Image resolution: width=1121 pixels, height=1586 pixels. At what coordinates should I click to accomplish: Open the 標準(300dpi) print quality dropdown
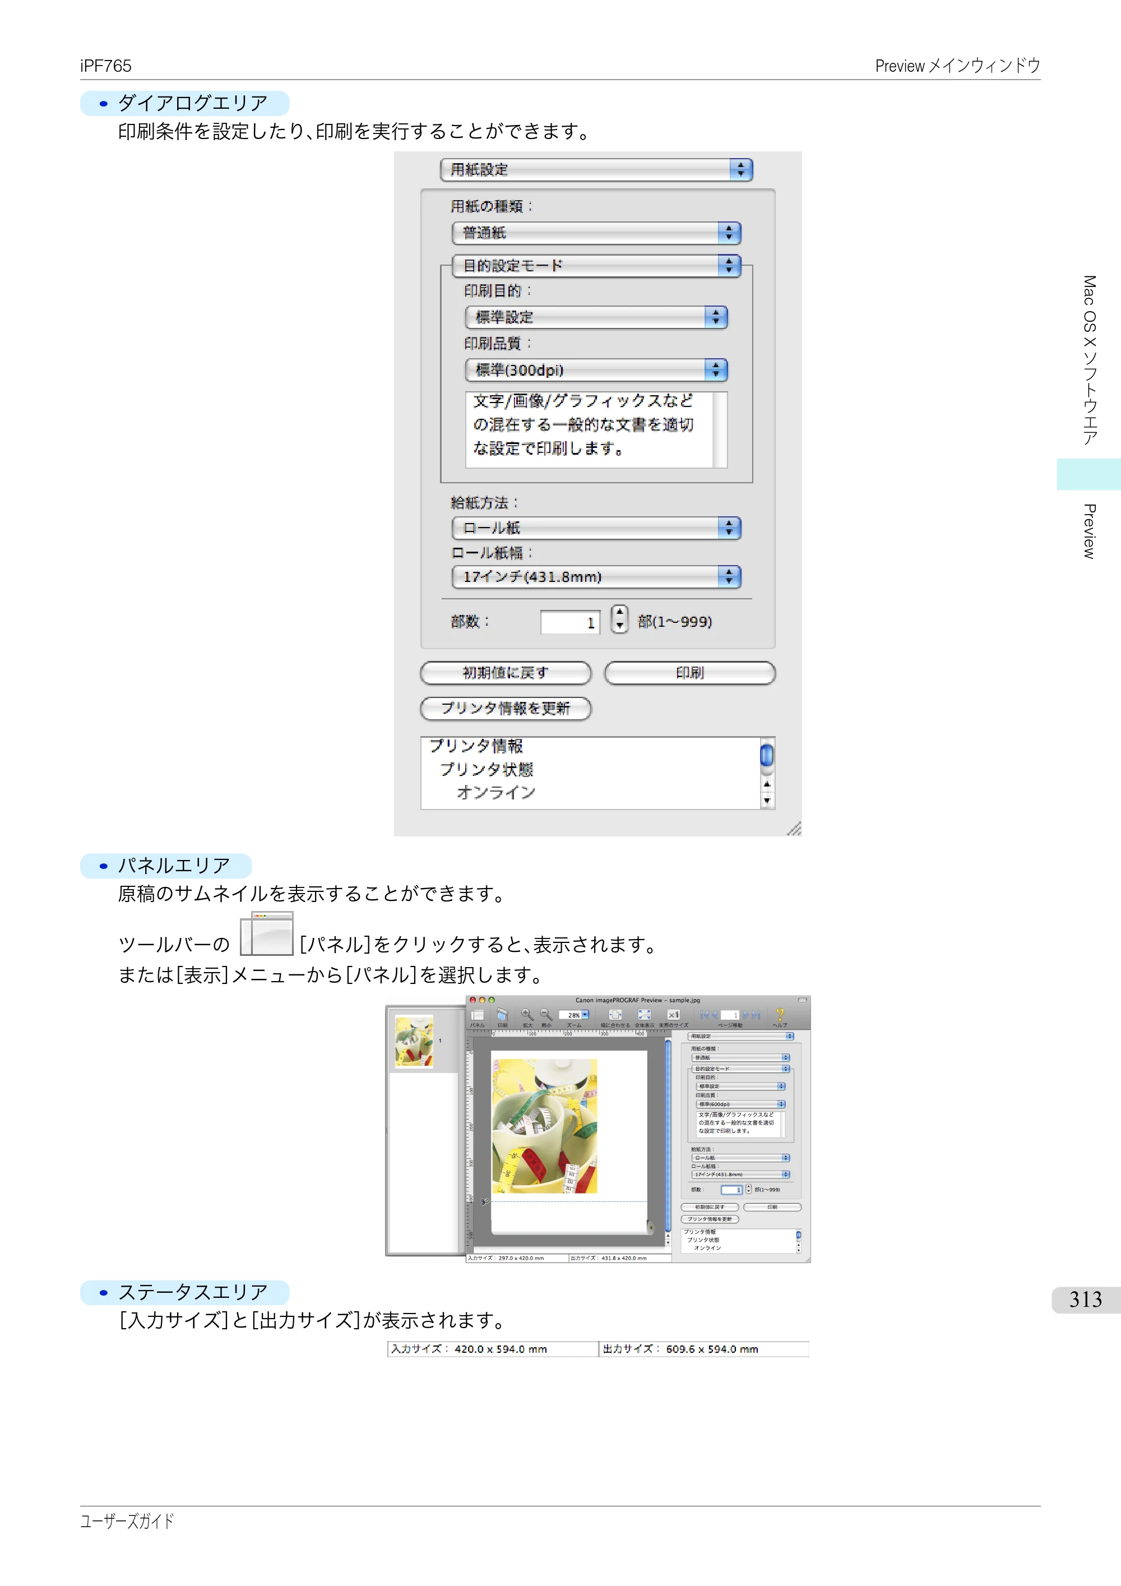[596, 370]
